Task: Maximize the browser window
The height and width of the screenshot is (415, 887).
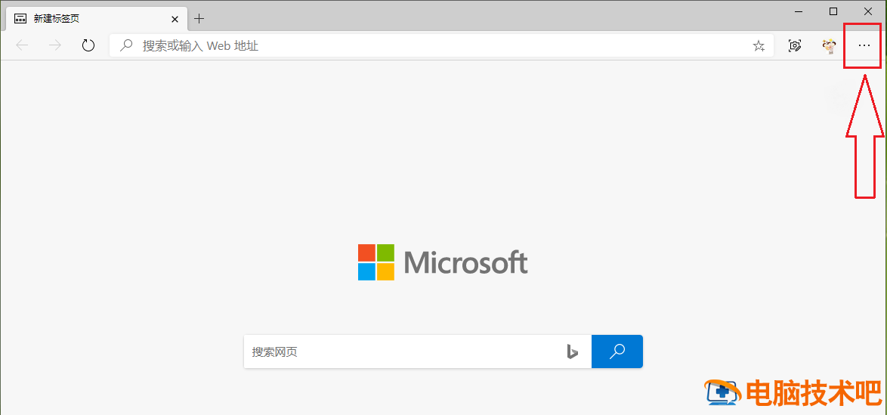Action: coord(833,11)
